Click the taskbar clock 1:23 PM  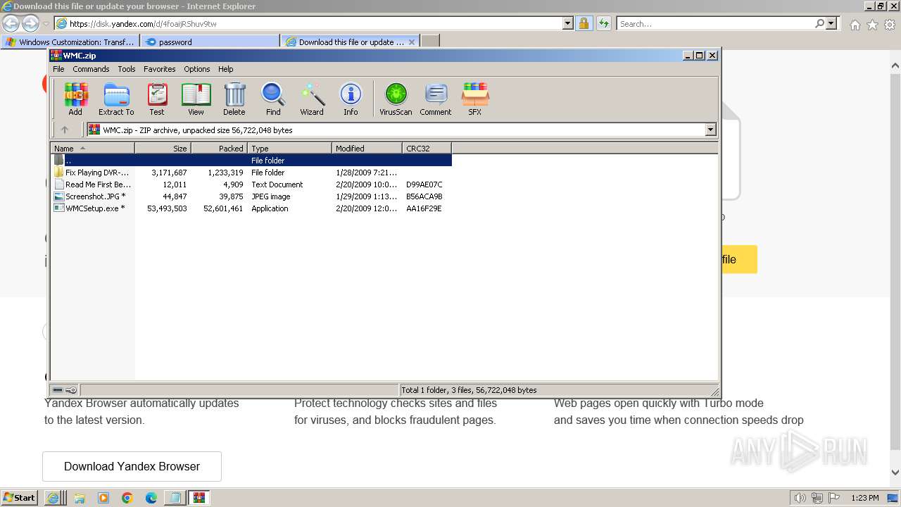[x=865, y=498]
